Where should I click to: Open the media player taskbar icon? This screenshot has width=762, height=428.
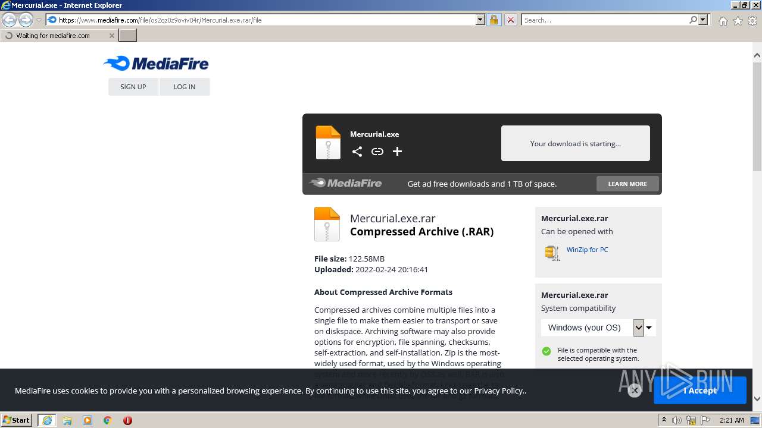(88, 420)
